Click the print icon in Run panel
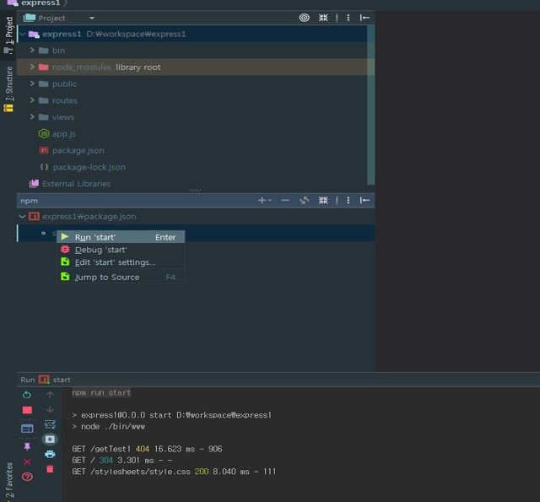Image resolution: width=540 pixels, height=502 pixels. [x=50, y=454]
